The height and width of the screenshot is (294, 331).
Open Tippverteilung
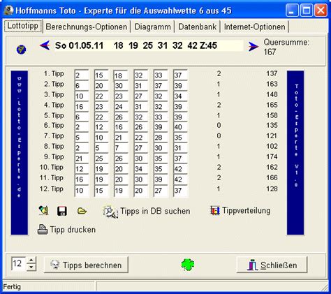point(240,210)
